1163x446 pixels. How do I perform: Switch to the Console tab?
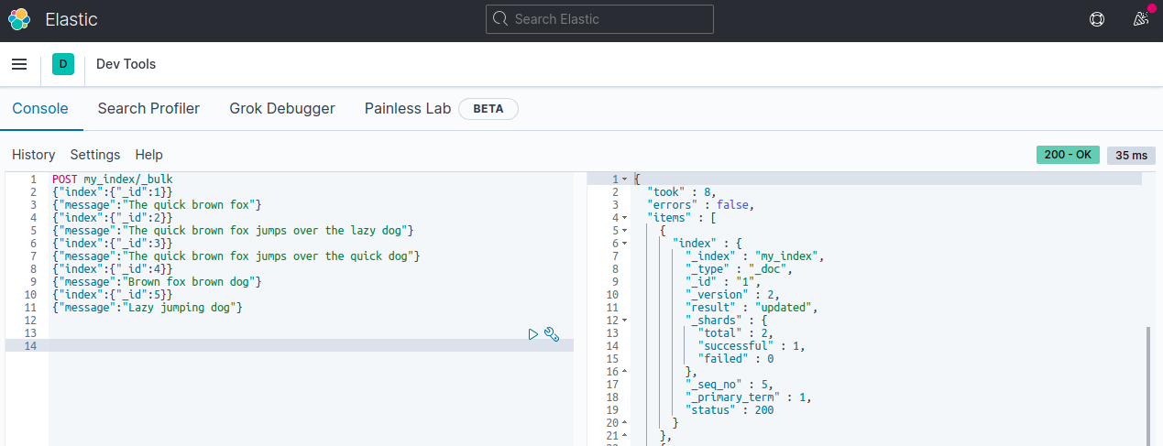coord(40,108)
